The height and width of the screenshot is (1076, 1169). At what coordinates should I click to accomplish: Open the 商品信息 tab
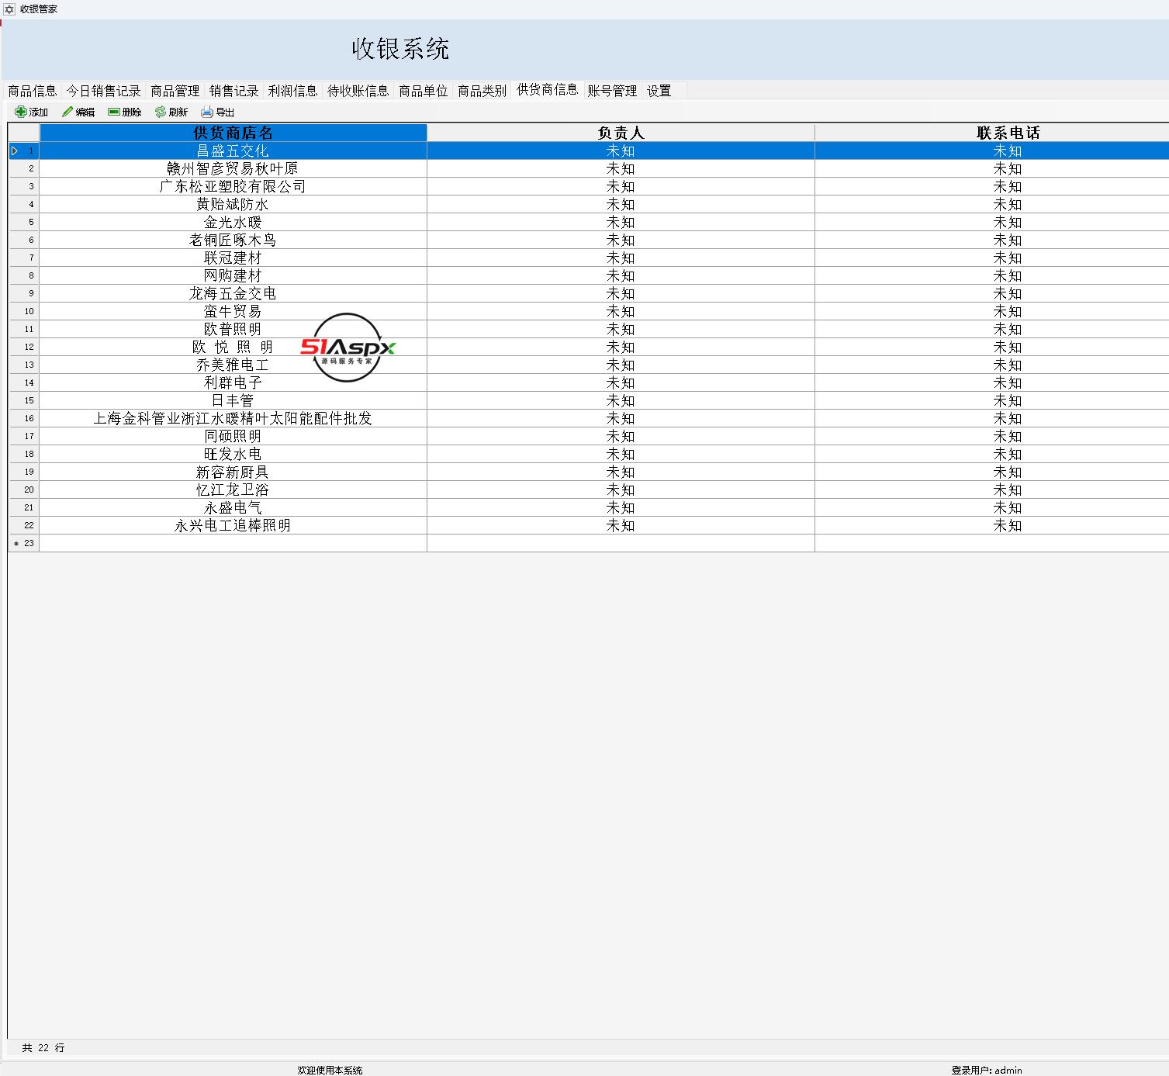[32, 91]
